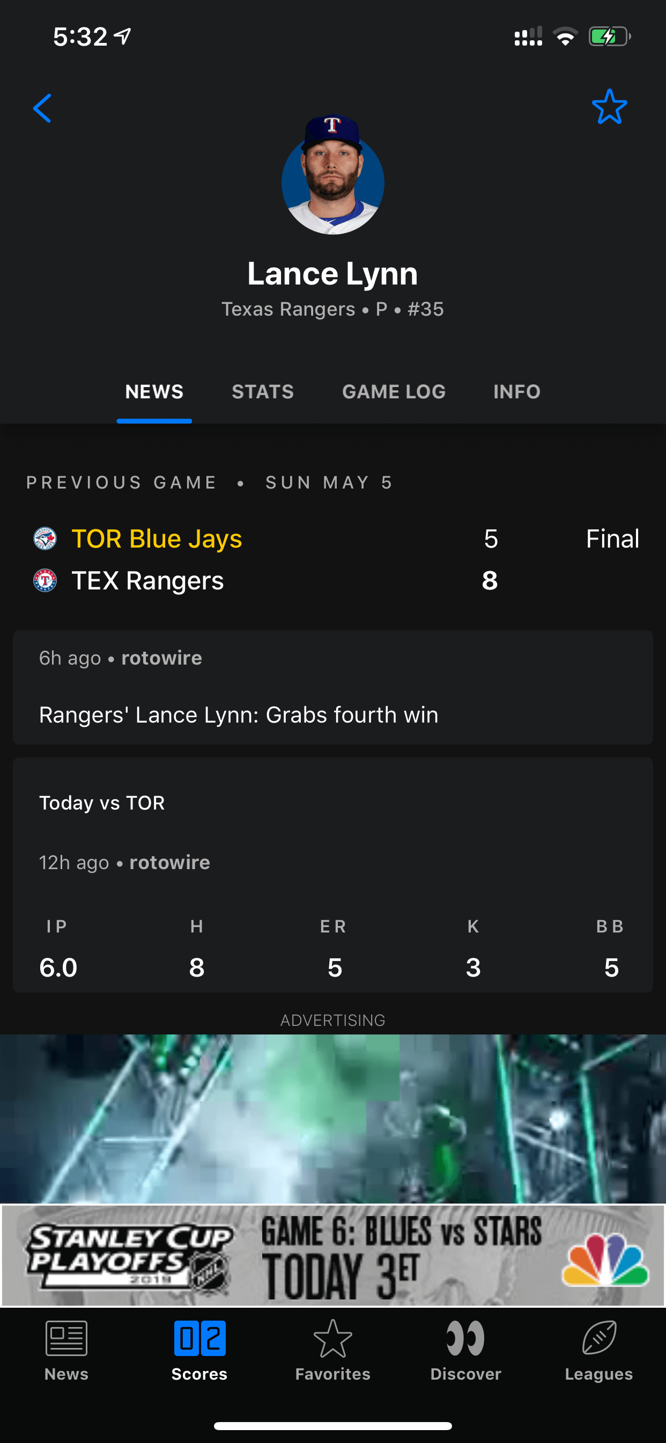Tap the Texas Rangers team logo
This screenshot has height=1443, width=666.
[45, 580]
